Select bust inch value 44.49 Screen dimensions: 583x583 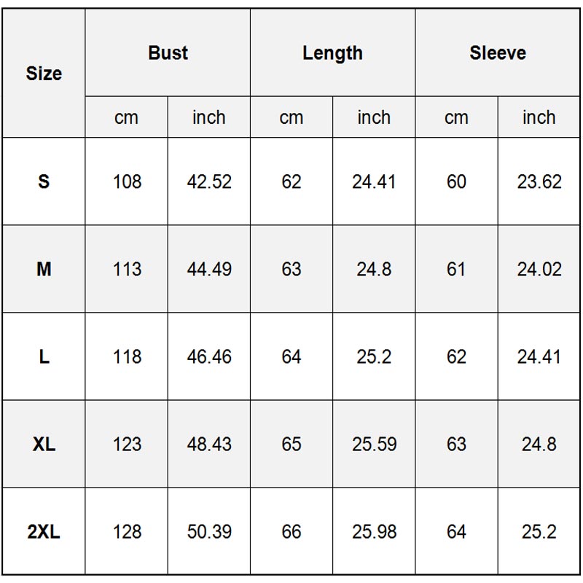coord(209,269)
